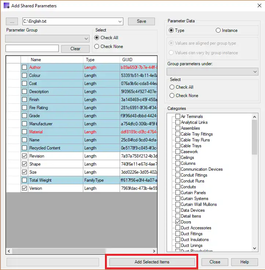Close the Add Shared Parameters window
The width and height of the screenshot is (265, 270).
click(x=256, y=6)
